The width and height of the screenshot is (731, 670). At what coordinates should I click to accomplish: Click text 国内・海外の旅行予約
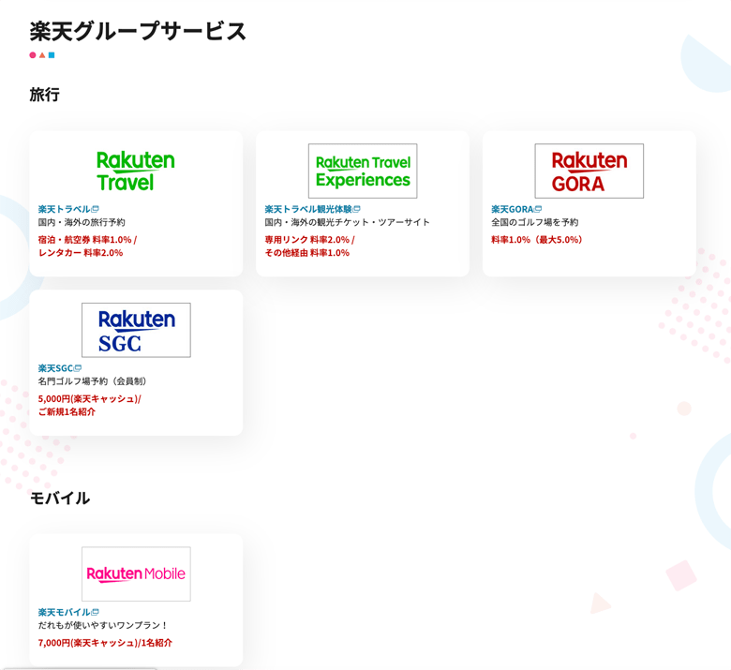pyautogui.click(x=82, y=222)
